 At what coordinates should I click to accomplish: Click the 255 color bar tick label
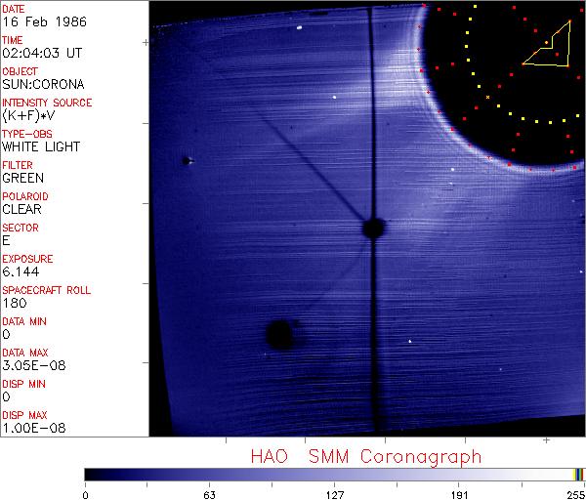[x=574, y=493]
